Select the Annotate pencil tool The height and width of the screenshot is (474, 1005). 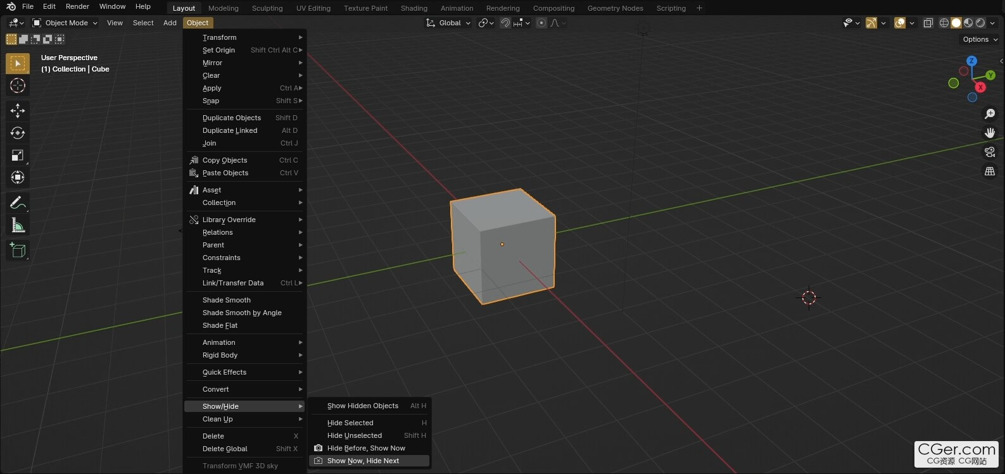click(18, 203)
